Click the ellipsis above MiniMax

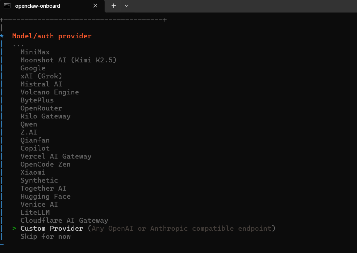[18, 46]
